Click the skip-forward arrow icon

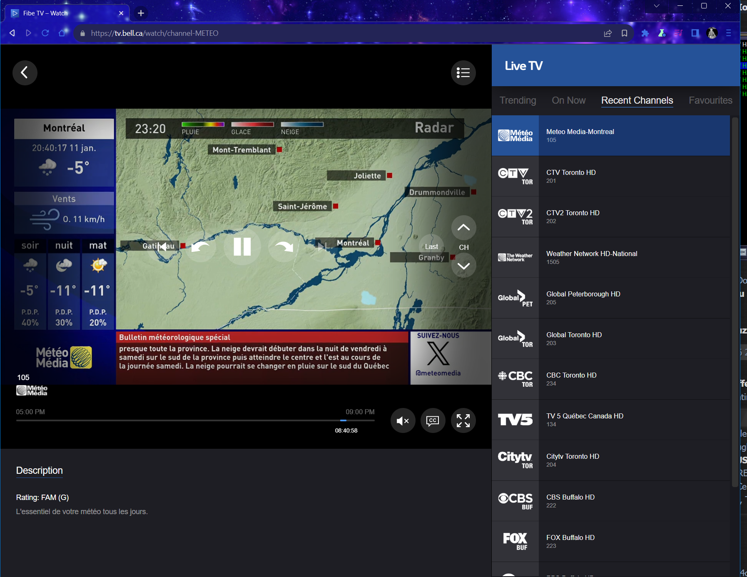coord(284,247)
